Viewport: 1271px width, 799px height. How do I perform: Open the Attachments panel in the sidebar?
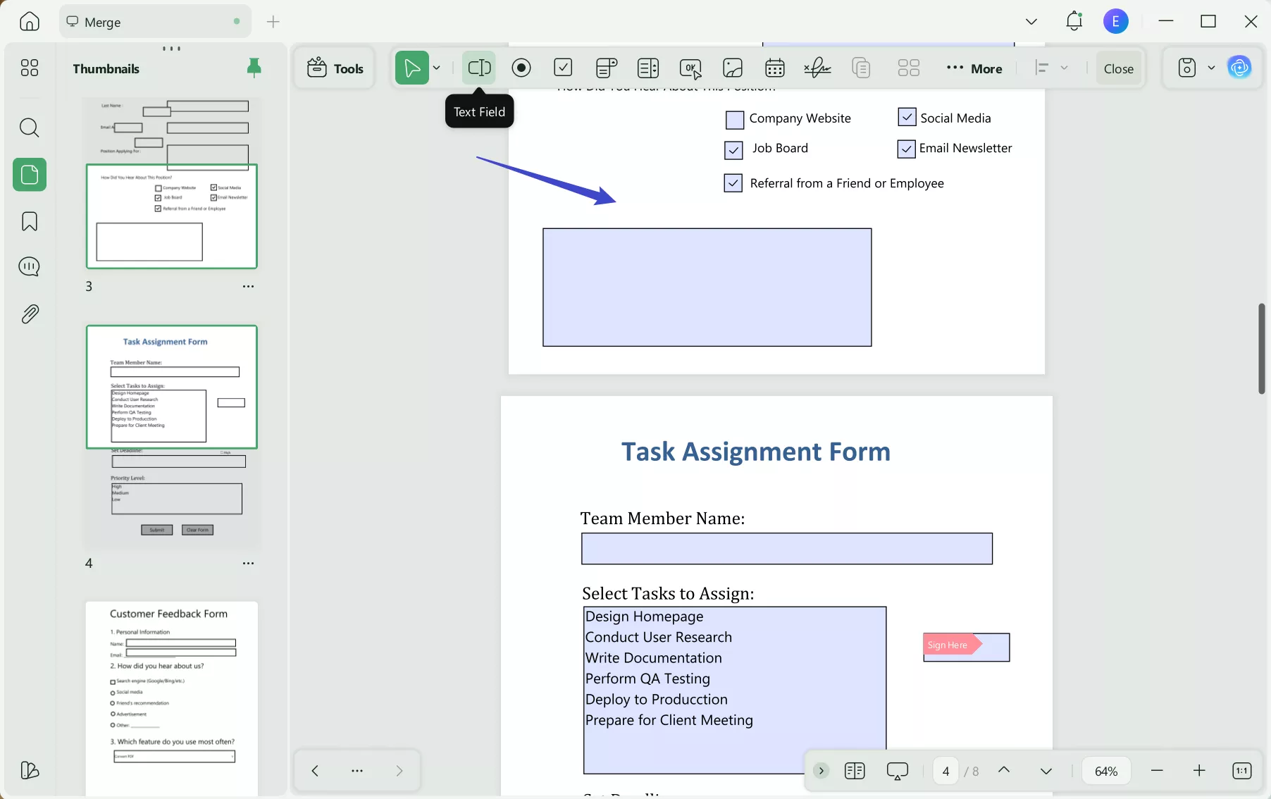(x=29, y=314)
